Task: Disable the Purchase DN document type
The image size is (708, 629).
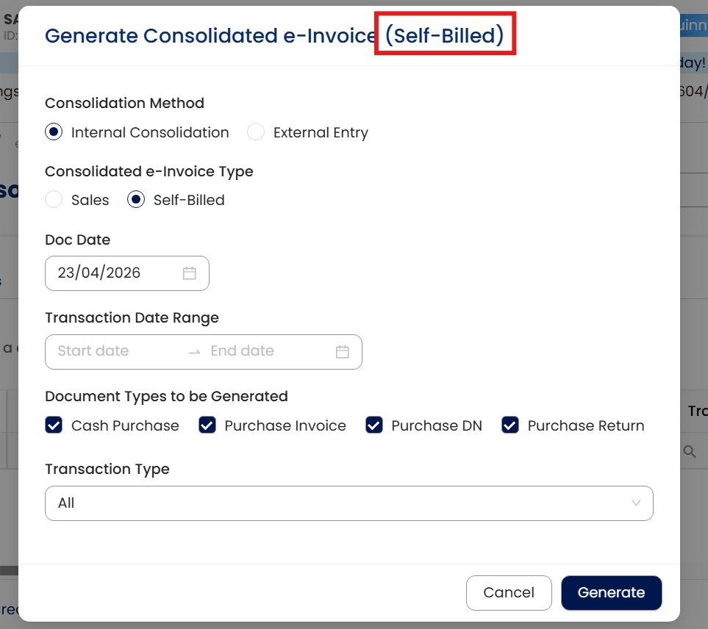Action: [x=374, y=425]
